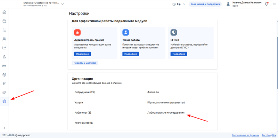This screenshot has width=278, height=138.
Task: Click Подробнее under ЕГИСЗ
Action: (179, 54)
